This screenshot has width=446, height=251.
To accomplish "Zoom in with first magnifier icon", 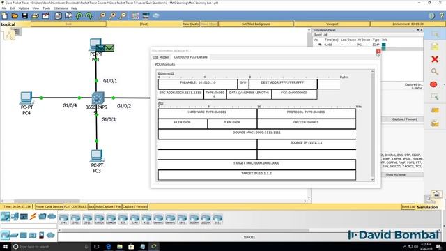I will (102, 15).
